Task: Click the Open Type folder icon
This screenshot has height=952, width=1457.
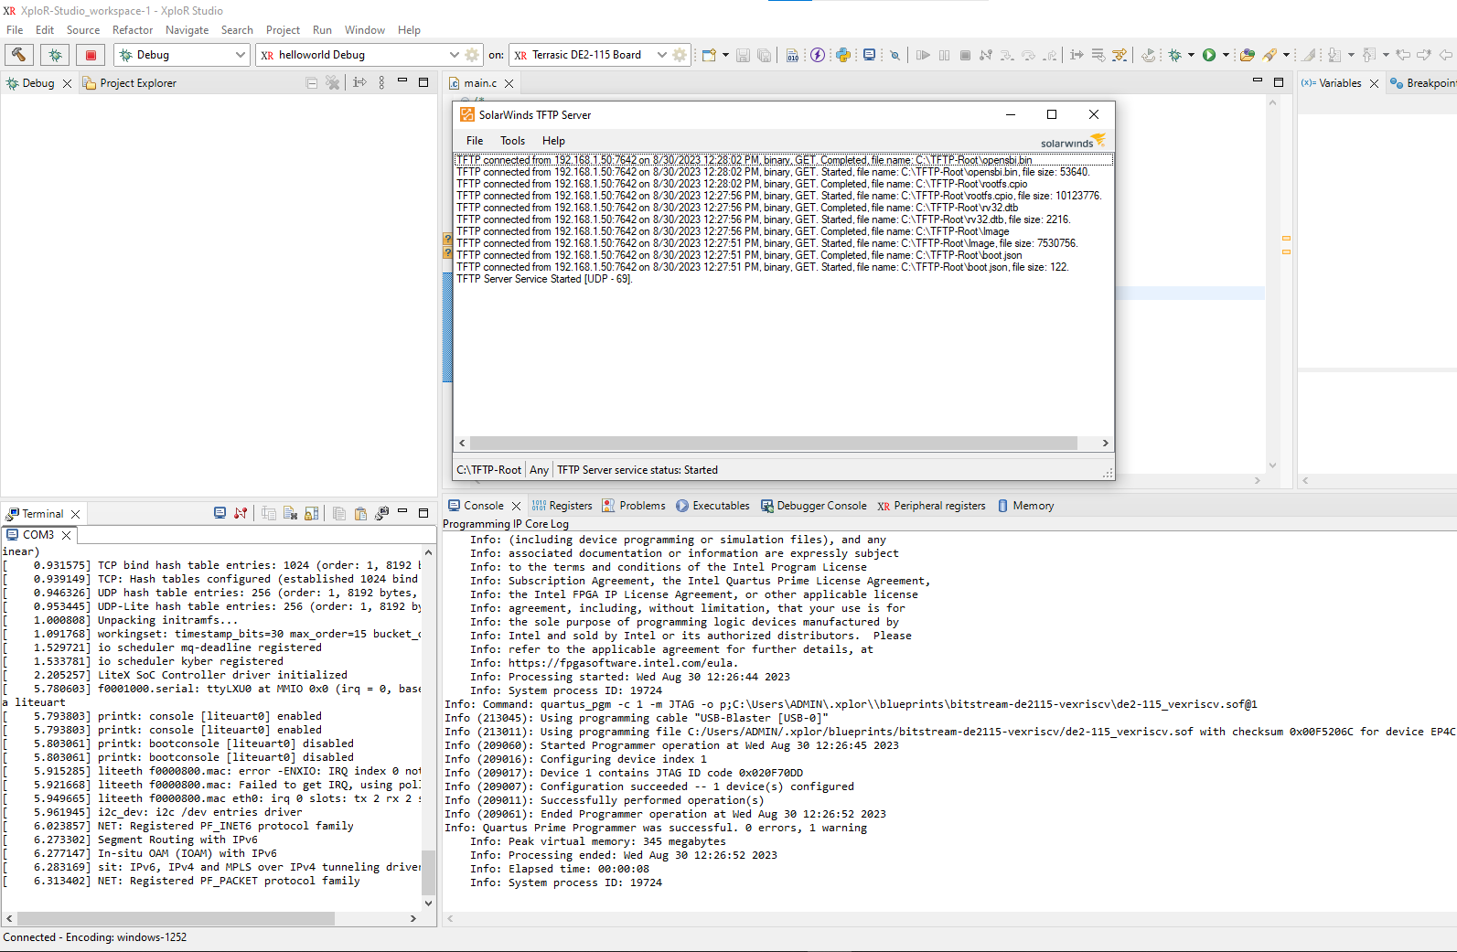Action: 1248,55
